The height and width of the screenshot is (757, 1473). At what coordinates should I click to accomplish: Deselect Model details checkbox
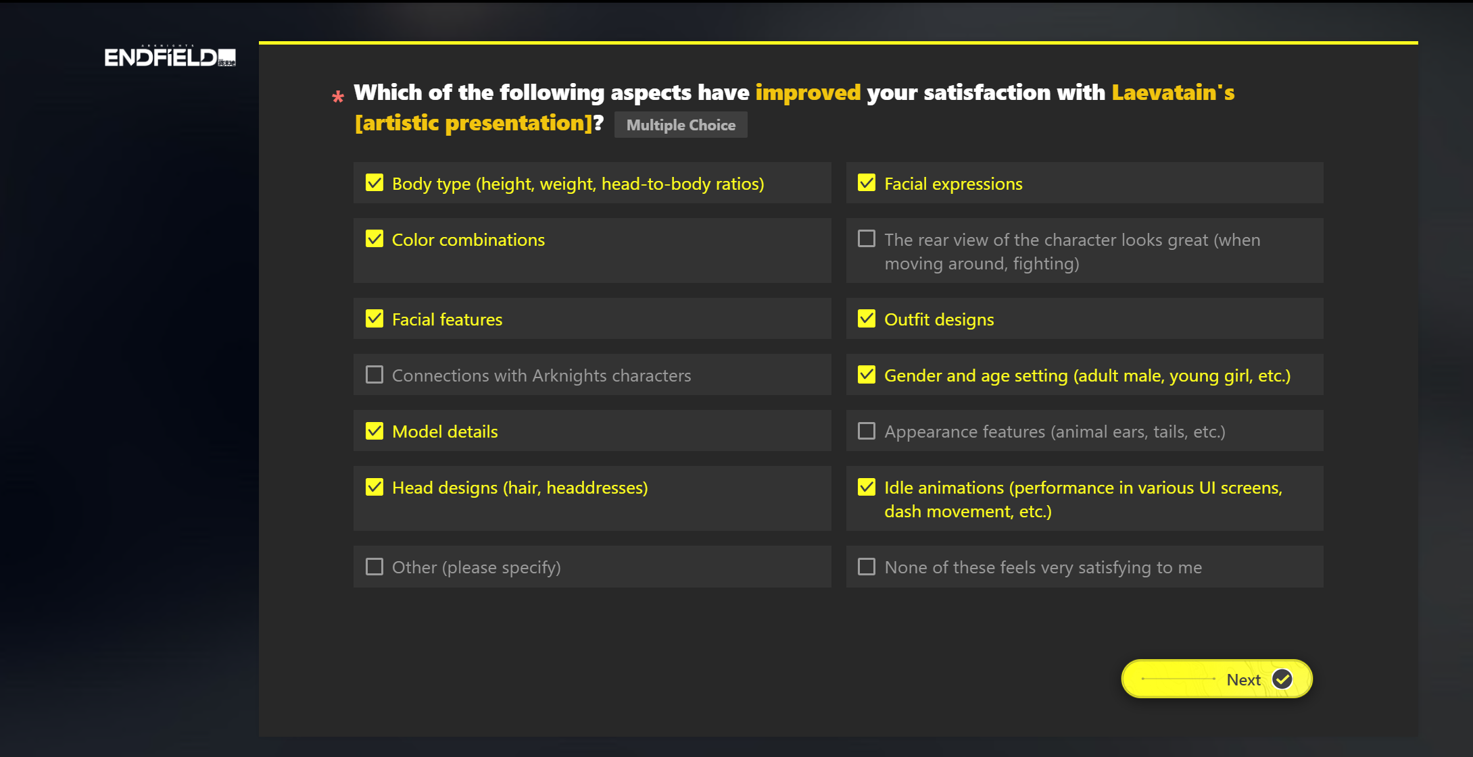(x=375, y=431)
